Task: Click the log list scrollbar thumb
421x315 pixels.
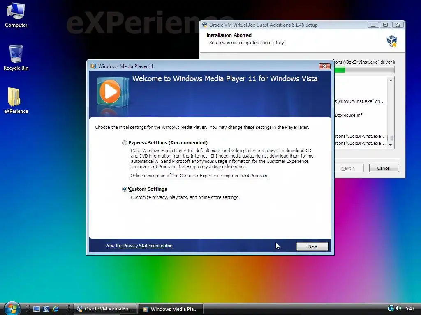Action: [x=391, y=138]
